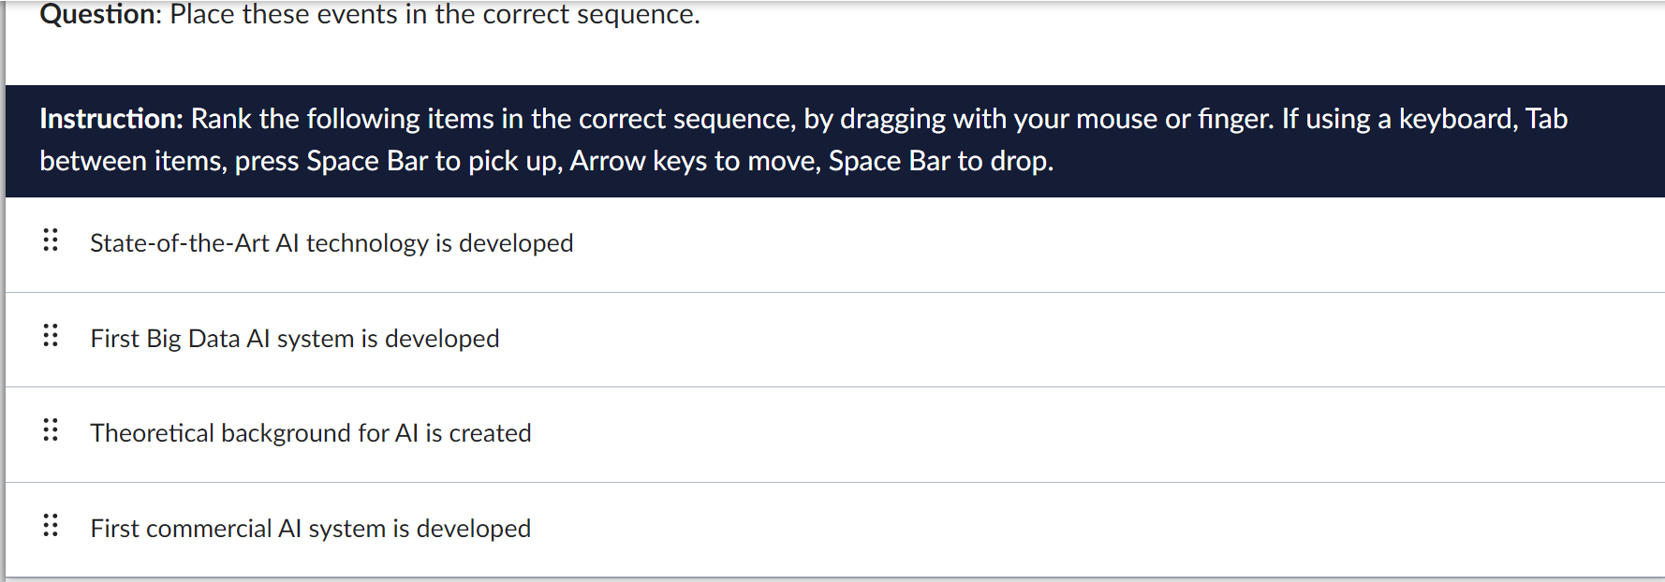Click the "Place these events in the correct sequence" text
The width and height of the screenshot is (1665, 582).
click(x=435, y=15)
